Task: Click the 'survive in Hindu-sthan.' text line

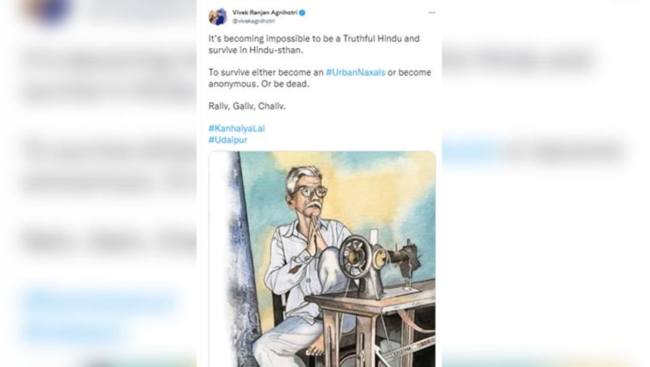Action: point(252,50)
